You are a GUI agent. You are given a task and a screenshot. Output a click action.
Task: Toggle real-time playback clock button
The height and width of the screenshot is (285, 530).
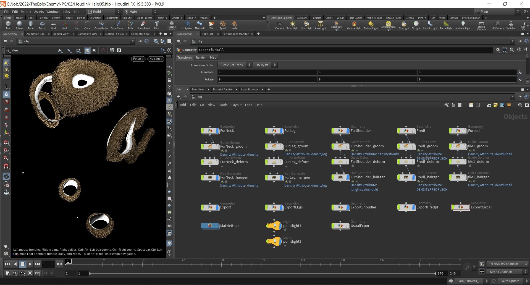[x=30, y=273]
